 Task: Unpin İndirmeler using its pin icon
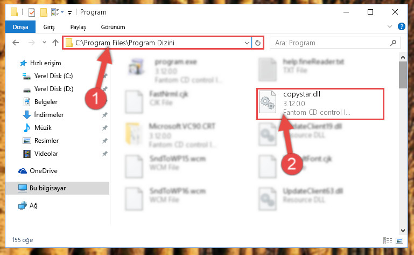click(x=105, y=115)
